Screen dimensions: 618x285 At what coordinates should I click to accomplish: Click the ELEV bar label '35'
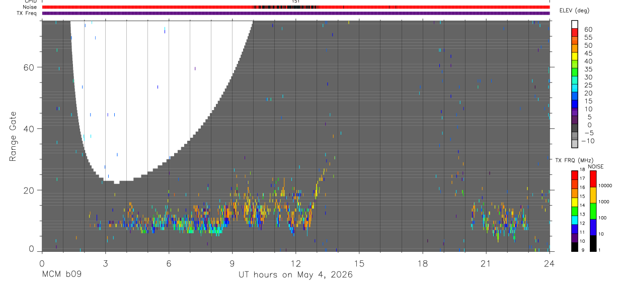pyautogui.click(x=587, y=69)
